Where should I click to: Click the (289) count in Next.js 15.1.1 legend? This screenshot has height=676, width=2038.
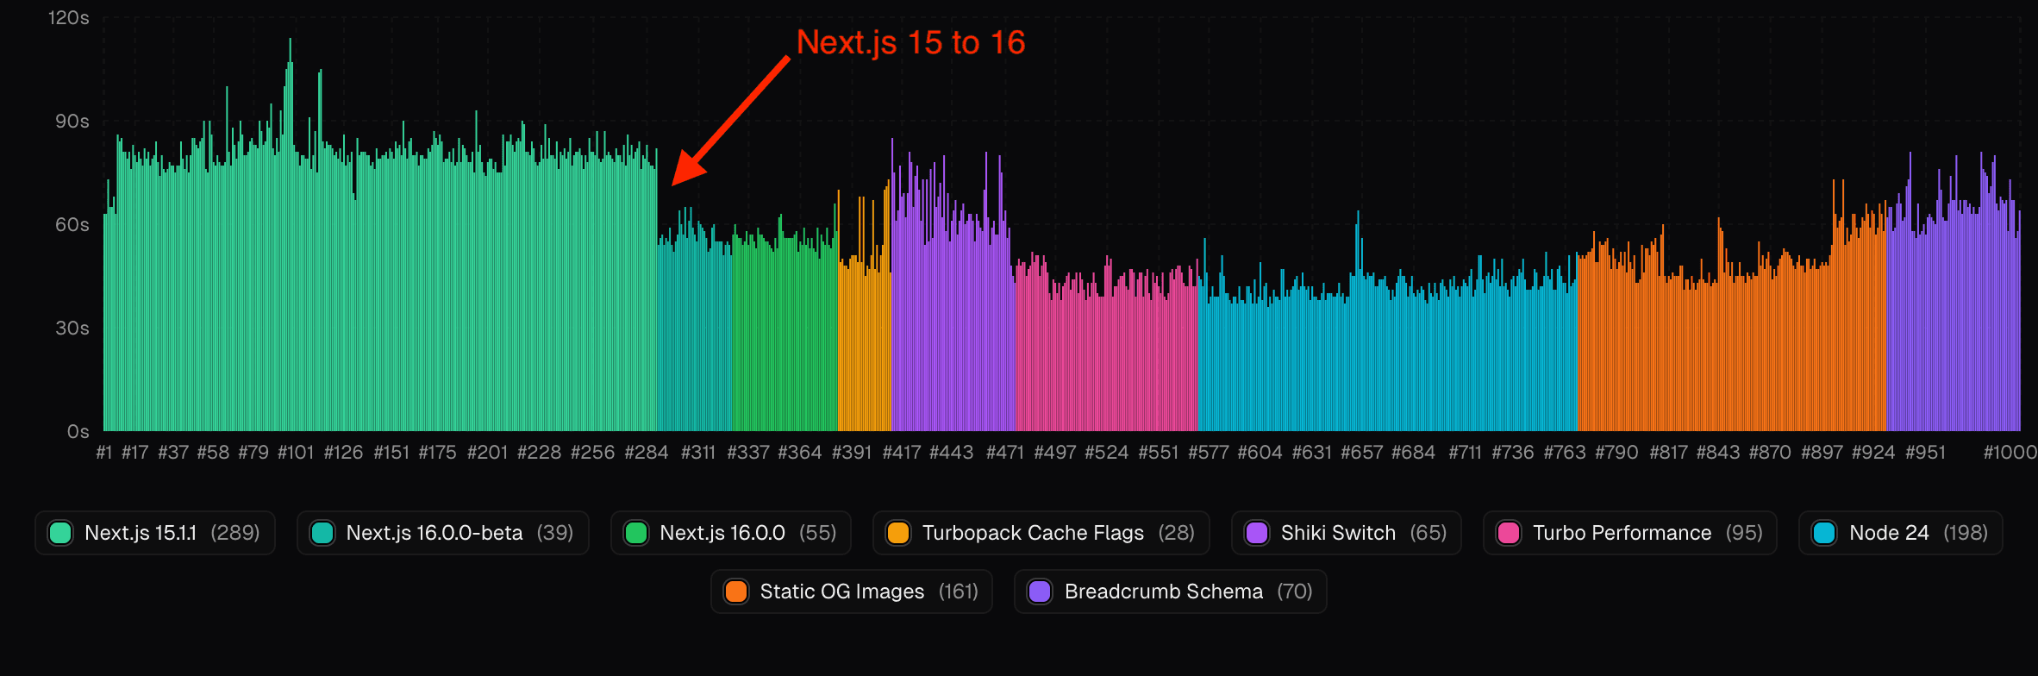(235, 533)
